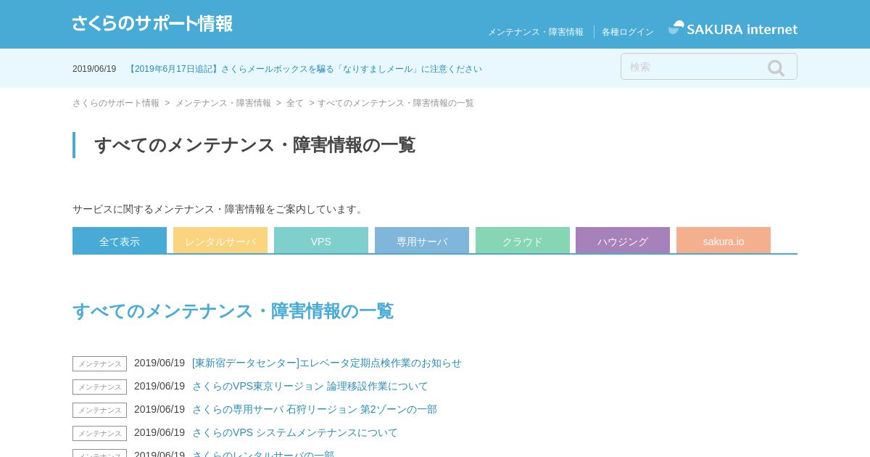Viewport: 870px width, 457px height.
Task: Open さくらのVPS システムメンテナンス notice
Action: coord(295,432)
